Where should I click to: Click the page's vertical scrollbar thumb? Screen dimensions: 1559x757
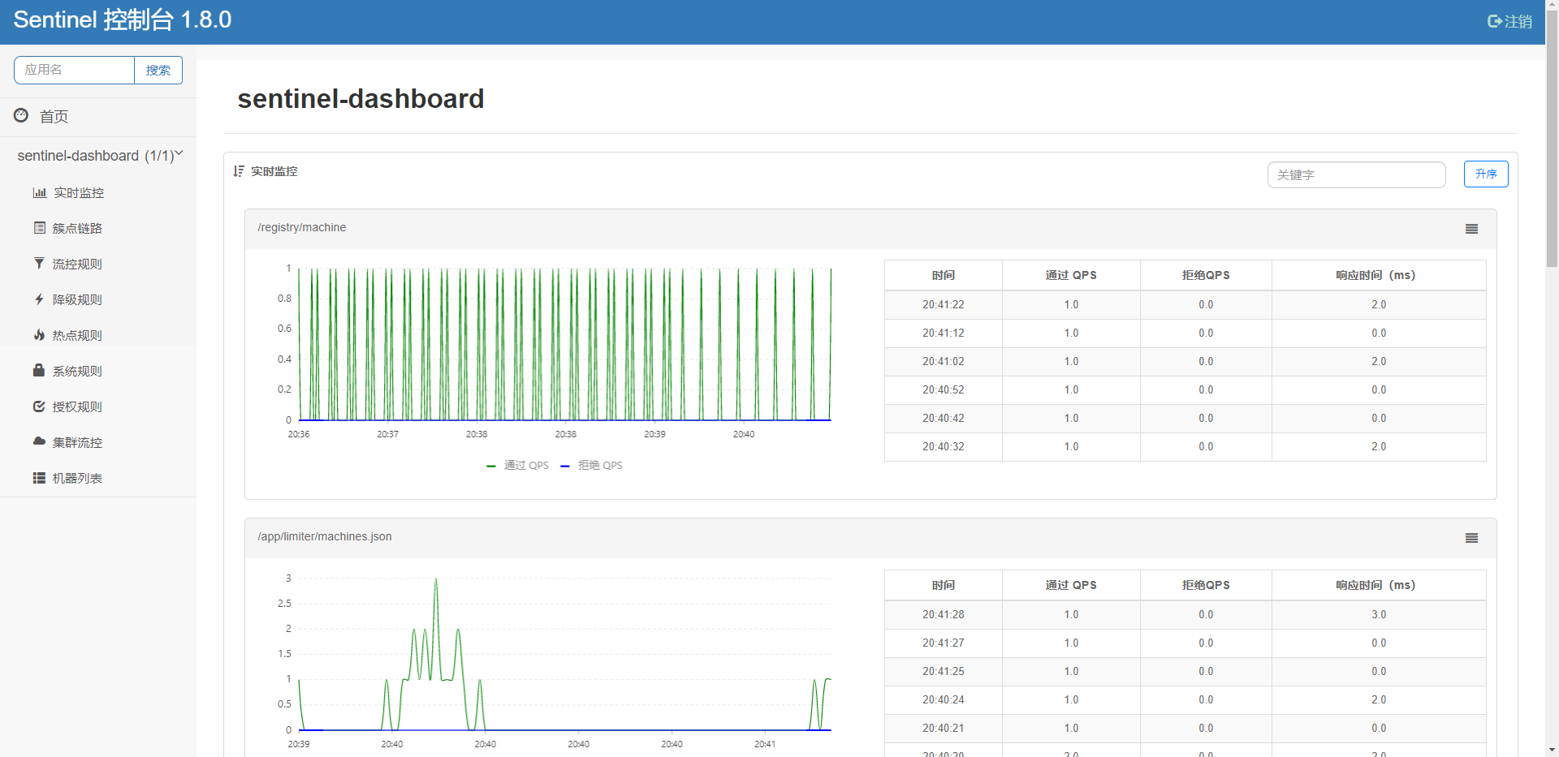coord(1552,138)
